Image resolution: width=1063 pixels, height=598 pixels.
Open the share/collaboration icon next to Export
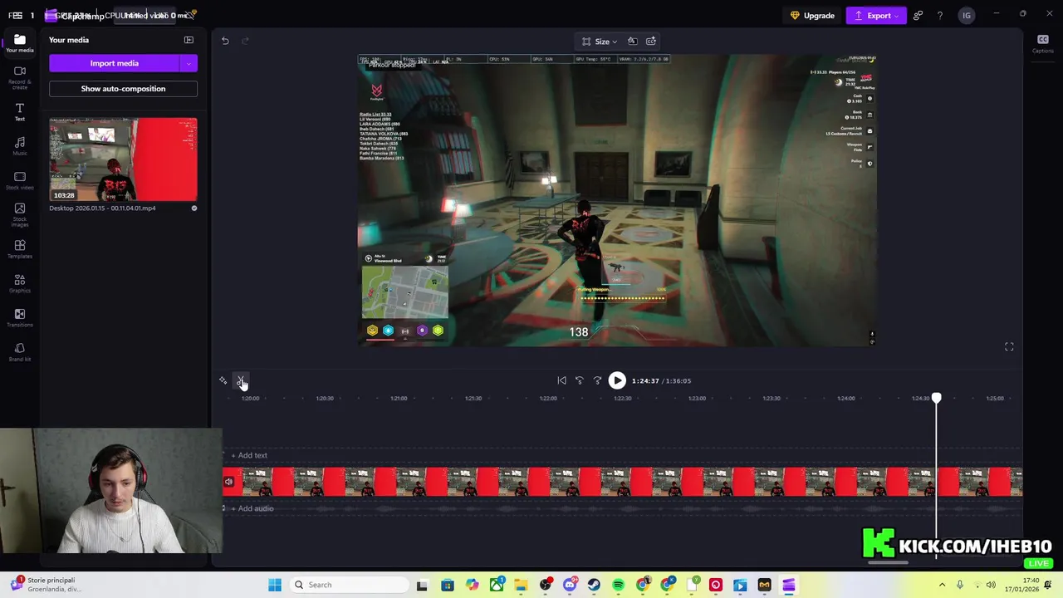918,16
